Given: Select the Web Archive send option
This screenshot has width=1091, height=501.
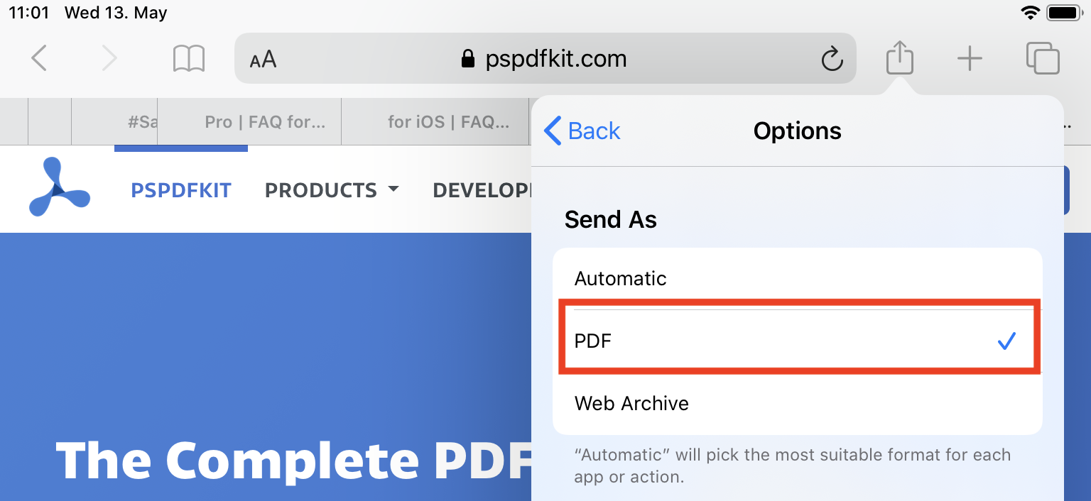Looking at the screenshot, I should click(x=797, y=403).
